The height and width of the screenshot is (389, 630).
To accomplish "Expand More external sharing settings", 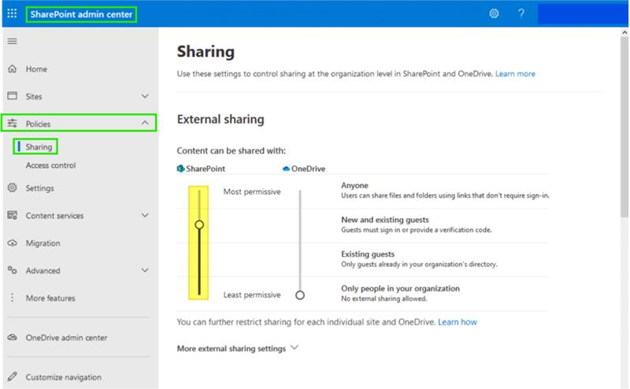I will tap(238, 348).
